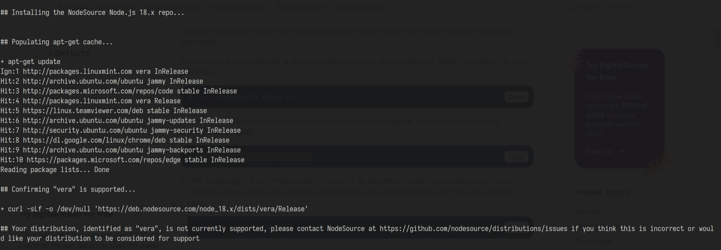721x250 pixels.
Task: Click the slash keyboard shortcut badge
Action: 645,6
